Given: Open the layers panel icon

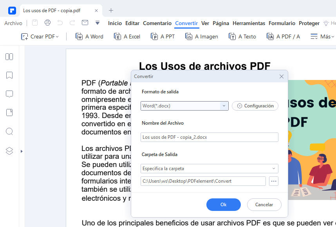Looking at the screenshot, I should [x=9, y=151].
